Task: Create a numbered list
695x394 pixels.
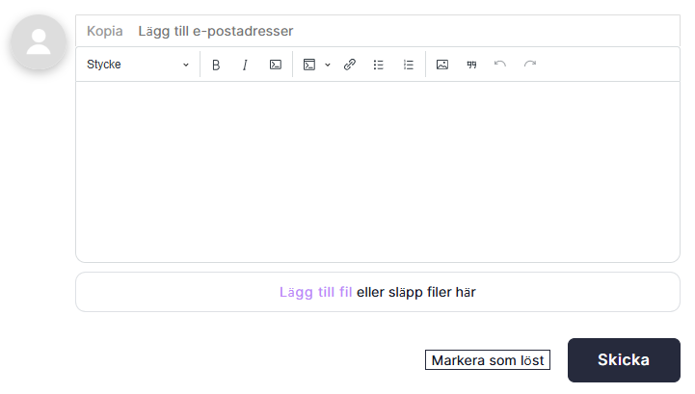Action: (x=408, y=65)
